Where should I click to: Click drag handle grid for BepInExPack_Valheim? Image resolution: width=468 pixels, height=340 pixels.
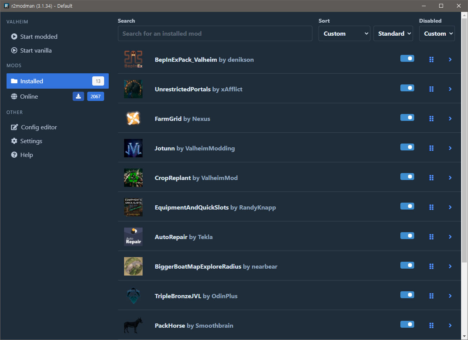pyautogui.click(x=431, y=59)
